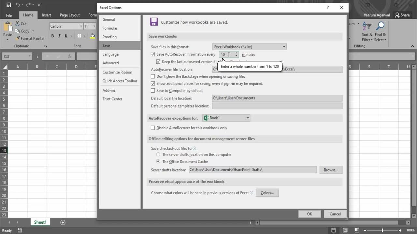417x234 pixels.
Task: Click the OK button
Action: pos(309,214)
